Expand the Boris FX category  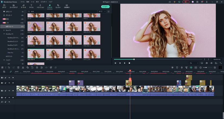(4, 30)
